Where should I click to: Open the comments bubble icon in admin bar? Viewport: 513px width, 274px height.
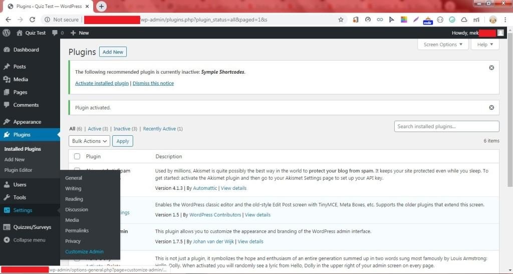click(x=55, y=33)
